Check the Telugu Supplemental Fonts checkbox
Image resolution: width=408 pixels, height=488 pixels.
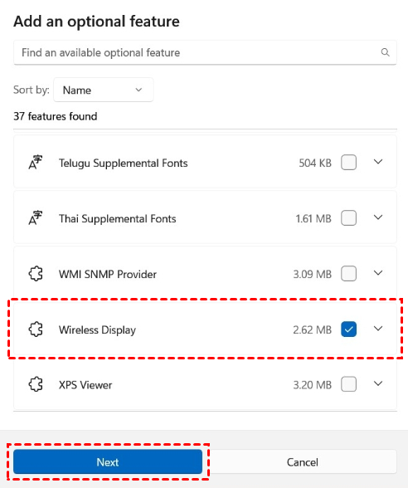pyautogui.click(x=348, y=163)
